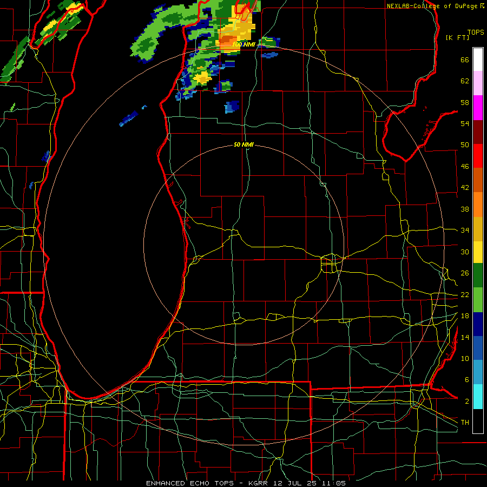487x487 pixels.
Task: Click the white swatch in the tops legend
Action: pyautogui.click(x=478, y=60)
